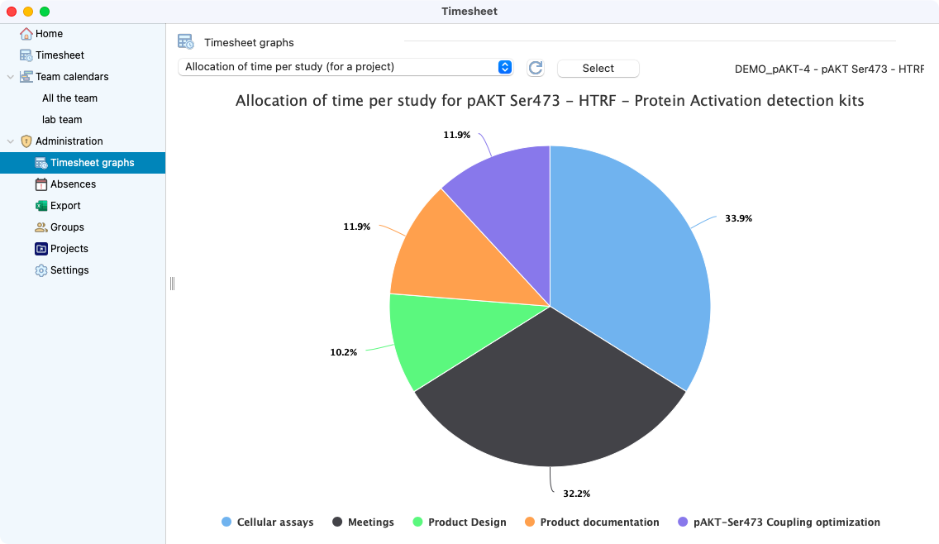Image resolution: width=939 pixels, height=544 pixels.
Task: Click the 33.9% label
Action: (738, 219)
